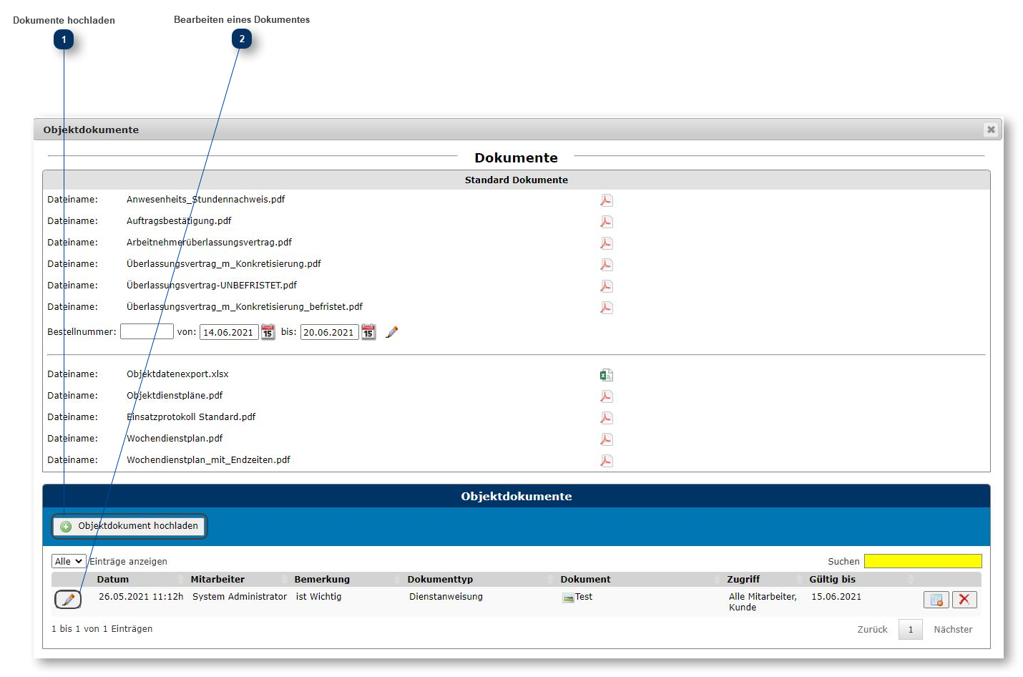The image size is (1023, 677).
Task: Focus the Bestellnummer input field
Action: [x=147, y=331]
